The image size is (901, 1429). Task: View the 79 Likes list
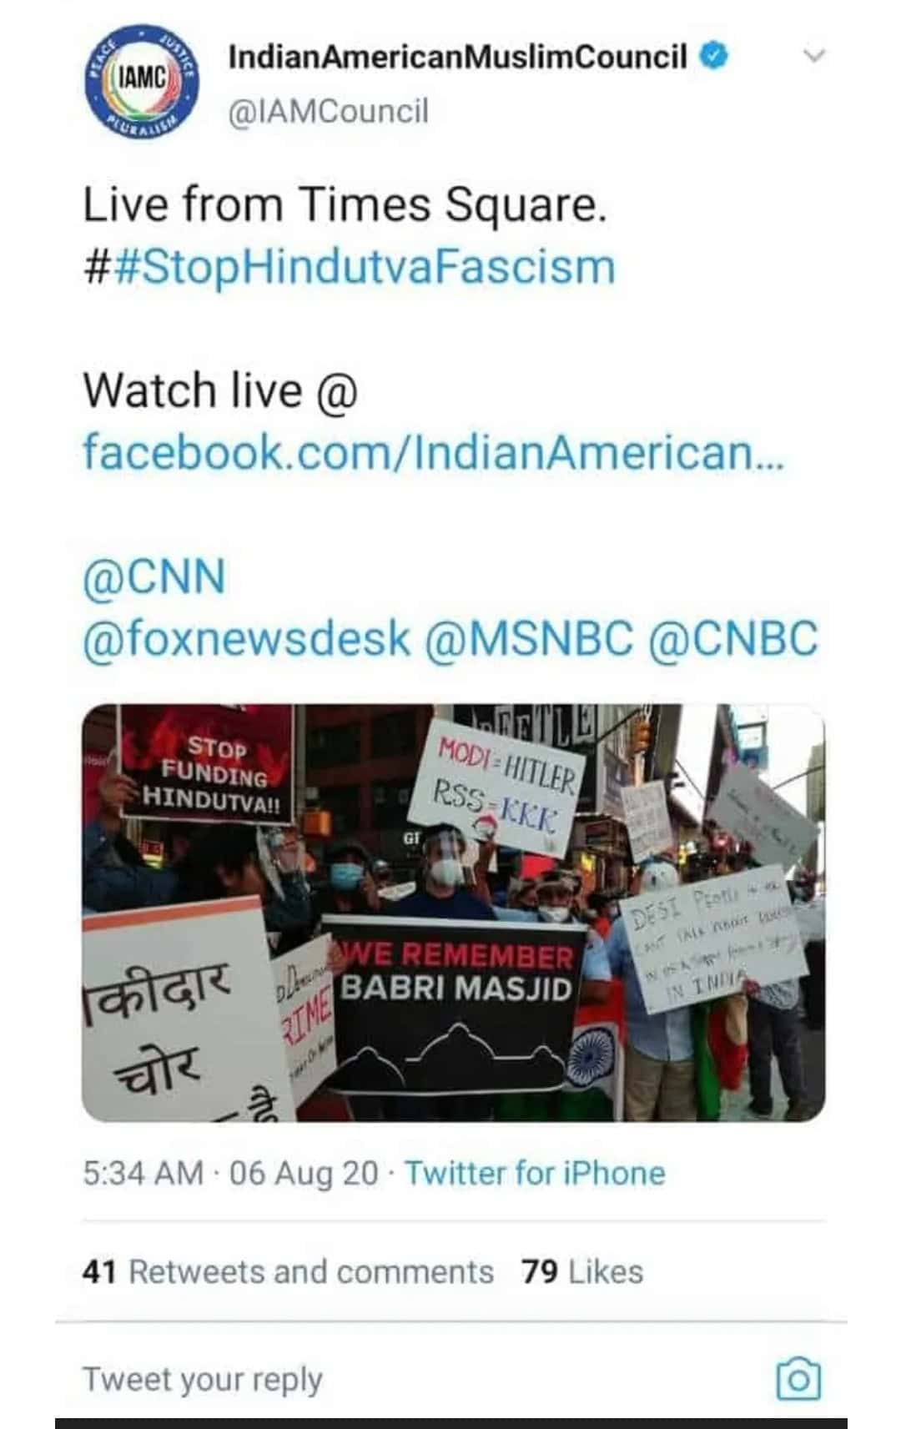(582, 1272)
